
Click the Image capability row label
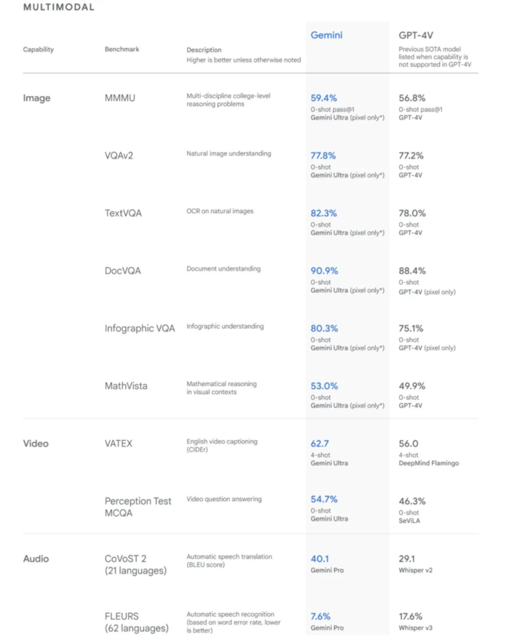[36, 97]
